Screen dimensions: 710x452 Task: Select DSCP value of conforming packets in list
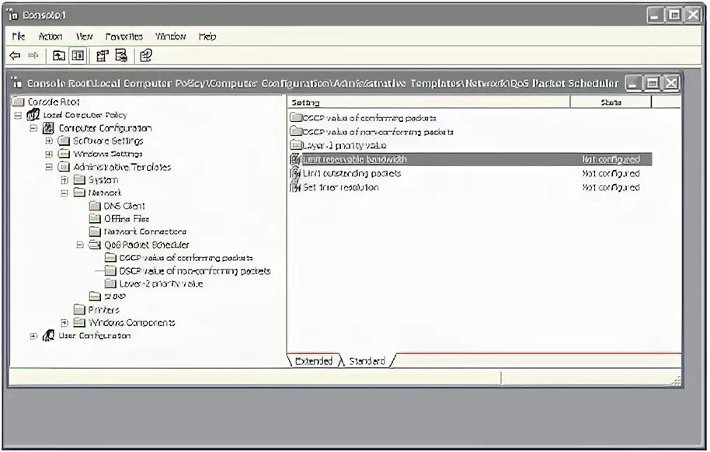click(x=370, y=118)
